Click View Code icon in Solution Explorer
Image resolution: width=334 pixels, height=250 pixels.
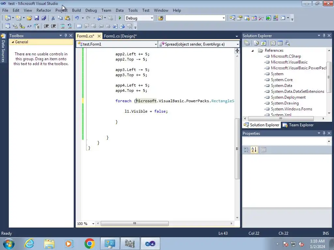273,43
